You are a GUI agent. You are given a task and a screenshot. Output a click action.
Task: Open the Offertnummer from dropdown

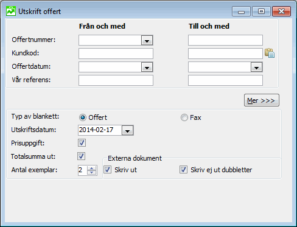[x=147, y=40]
